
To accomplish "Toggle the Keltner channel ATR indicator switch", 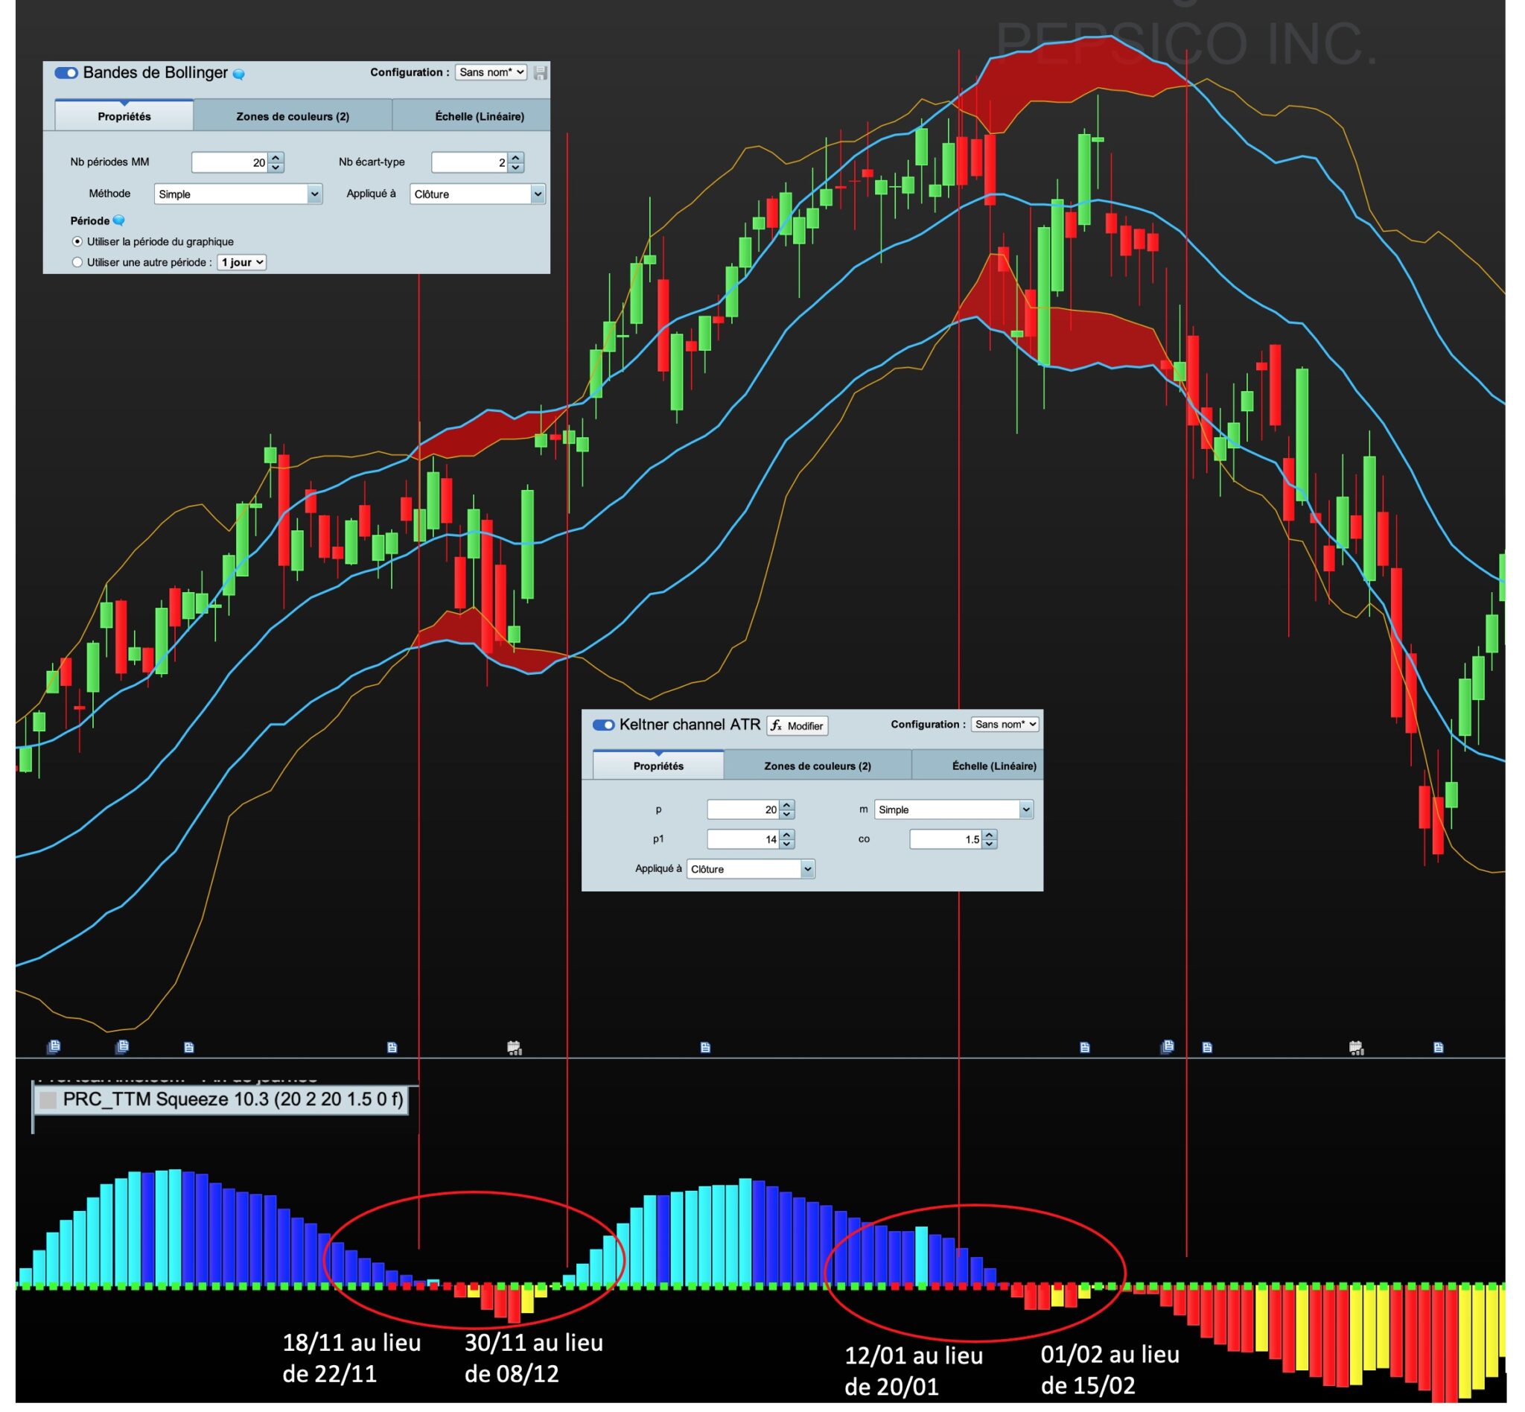I will 604,725.
